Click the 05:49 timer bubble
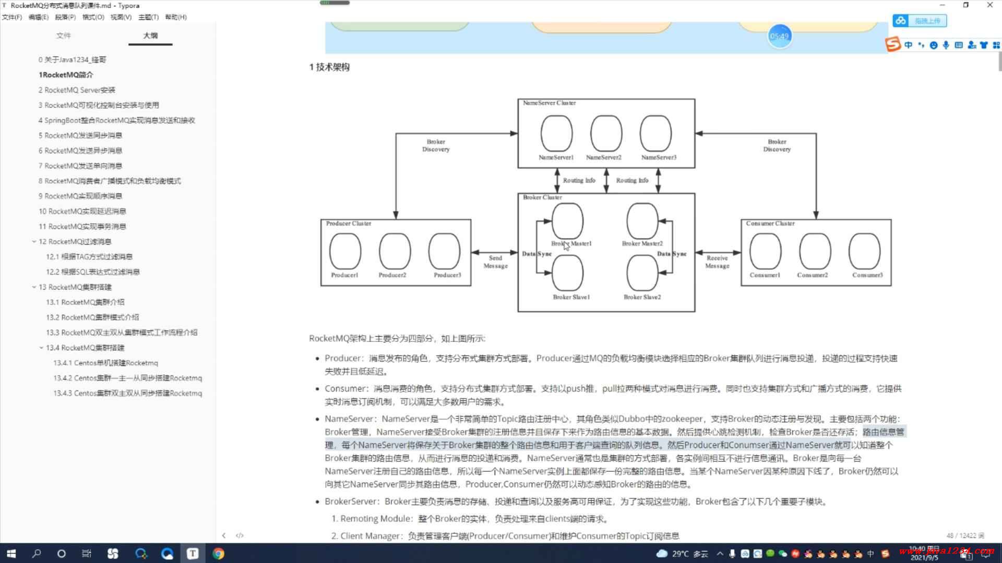This screenshot has height=563, width=1002. coord(779,36)
